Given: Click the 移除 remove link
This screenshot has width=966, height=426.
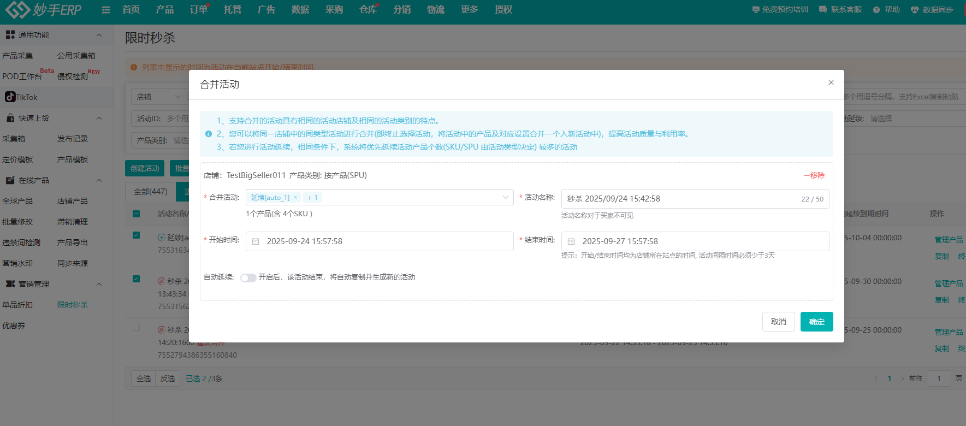Looking at the screenshot, I should pos(814,175).
